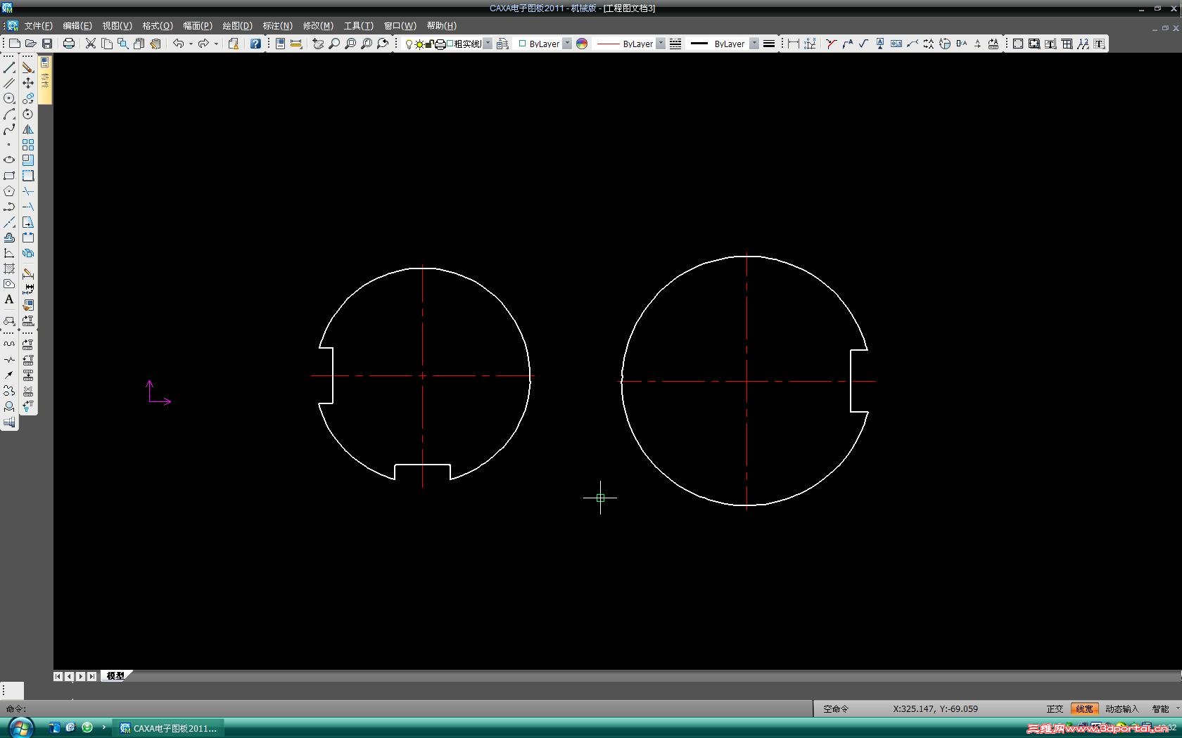Screen dimensions: 1182x738
Task: Select the Mirror tool
Action: pyautogui.click(x=28, y=129)
